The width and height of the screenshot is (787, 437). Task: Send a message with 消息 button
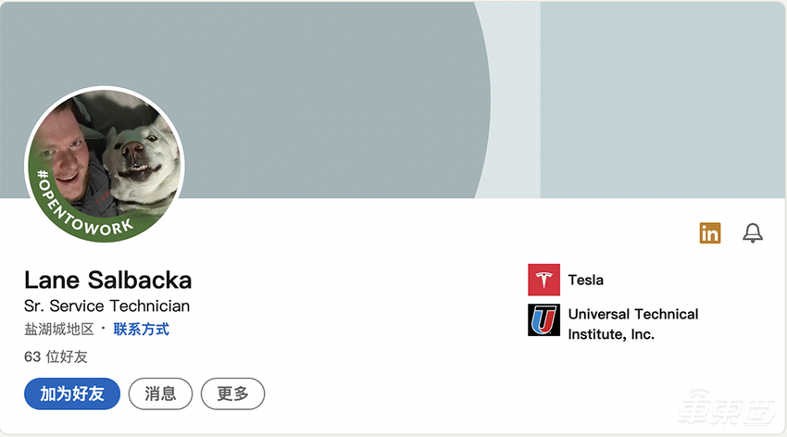point(160,393)
